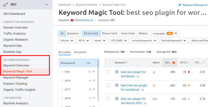
Task: Open Advanced filters dropdown
Action: (x=199, y=41)
